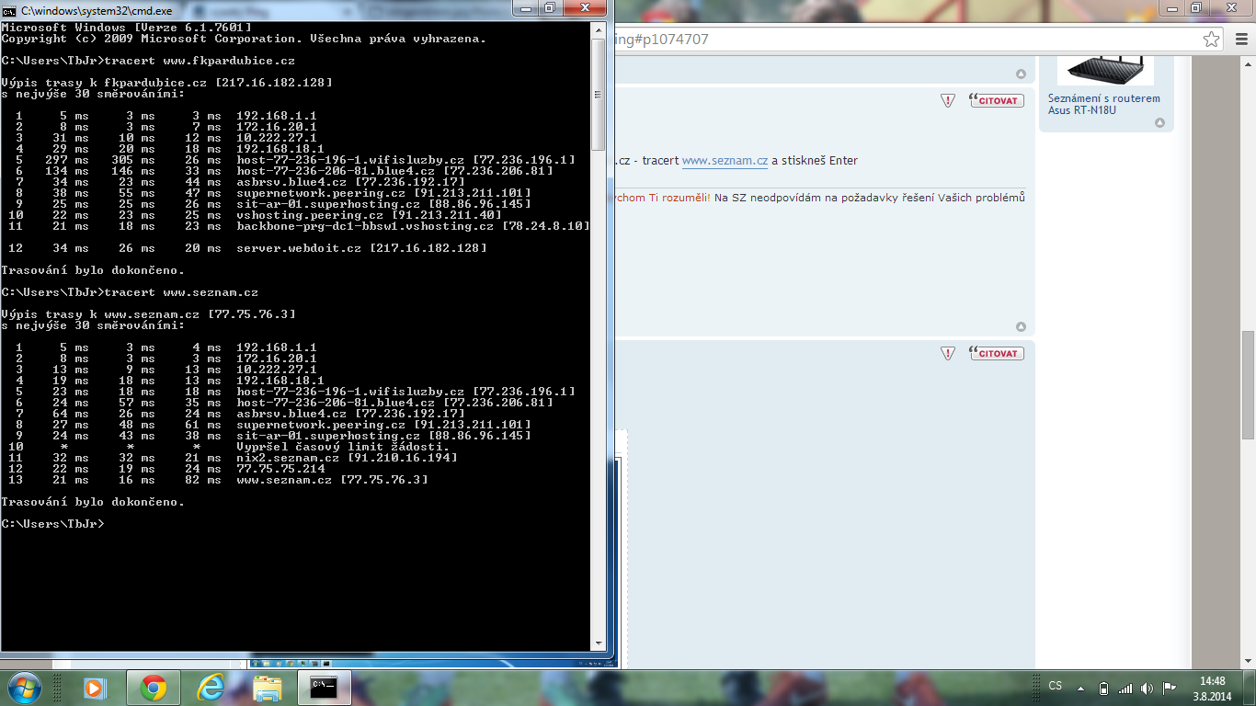Open the network signal tray icon
The height and width of the screenshot is (706, 1256).
point(1125,689)
